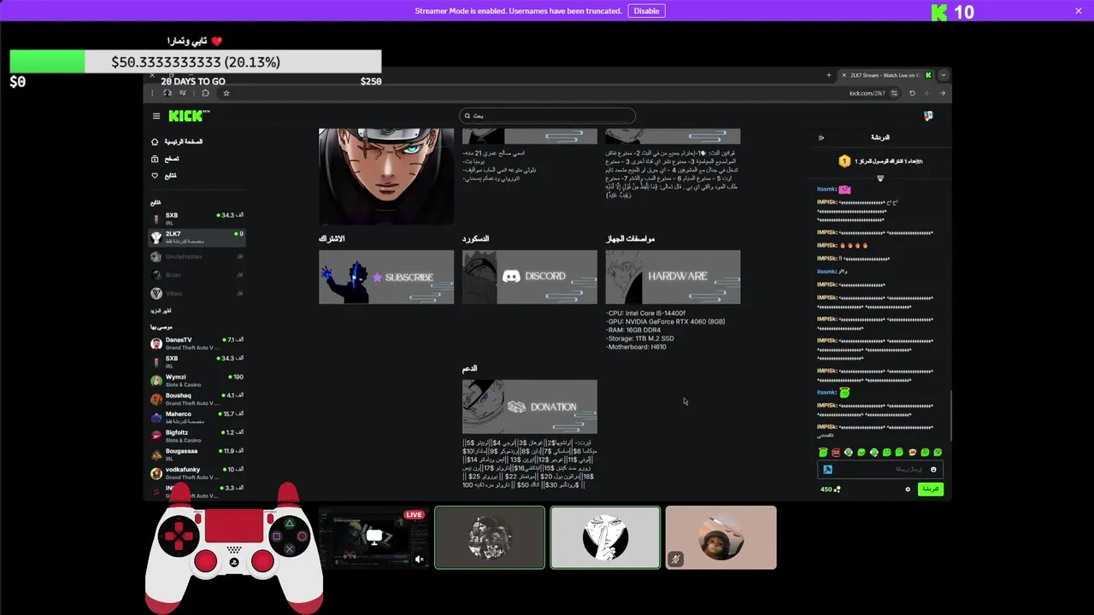
Task: Select offline Brain channel in sidebar
Action: pos(197,275)
